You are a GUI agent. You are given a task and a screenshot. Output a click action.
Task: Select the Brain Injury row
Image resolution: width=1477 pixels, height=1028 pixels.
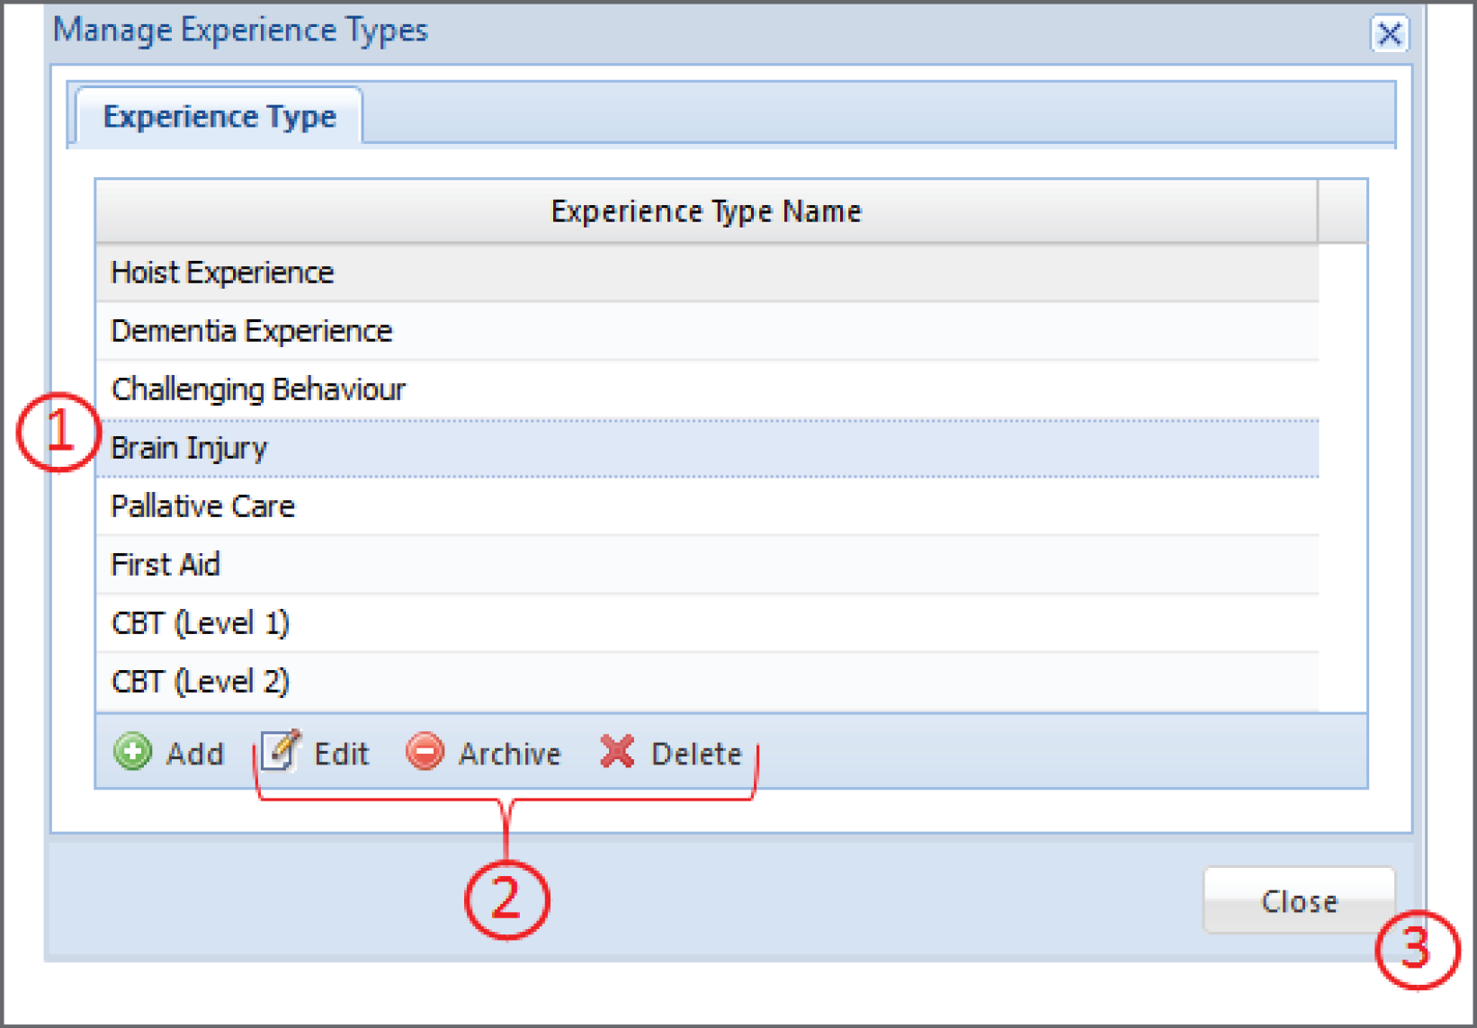707,448
